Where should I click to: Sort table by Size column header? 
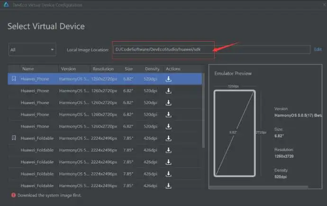129,69
